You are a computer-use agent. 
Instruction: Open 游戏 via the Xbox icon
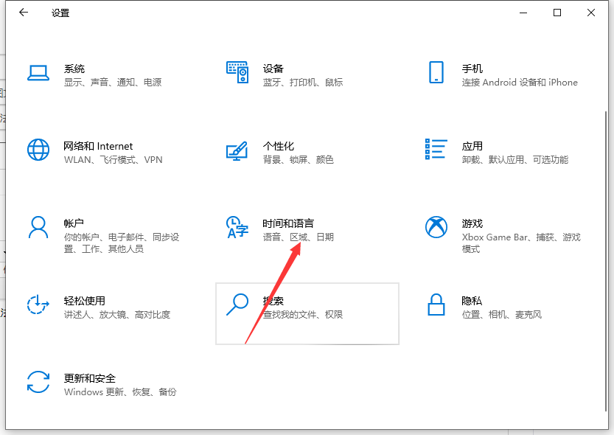pyautogui.click(x=436, y=228)
